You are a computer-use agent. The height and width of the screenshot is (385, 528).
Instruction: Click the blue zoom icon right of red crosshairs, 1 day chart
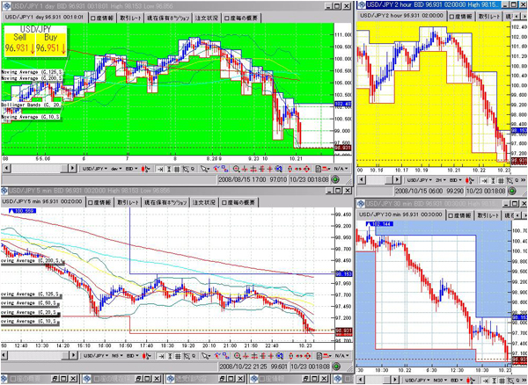click(x=278, y=169)
